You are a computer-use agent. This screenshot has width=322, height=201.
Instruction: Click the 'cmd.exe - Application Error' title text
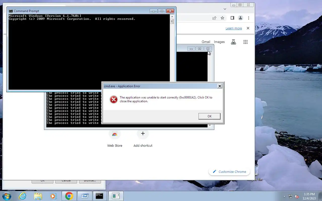tap(122, 86)
